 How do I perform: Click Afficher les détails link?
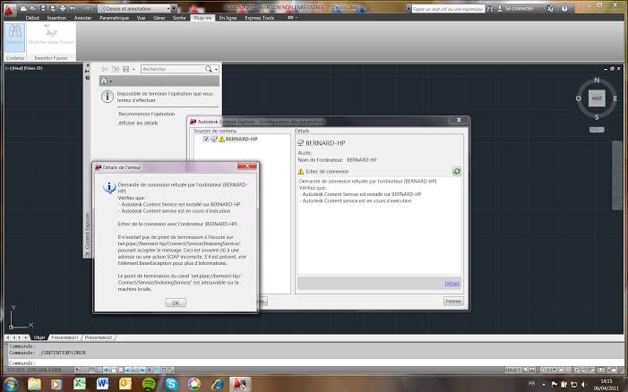point(138,124)
